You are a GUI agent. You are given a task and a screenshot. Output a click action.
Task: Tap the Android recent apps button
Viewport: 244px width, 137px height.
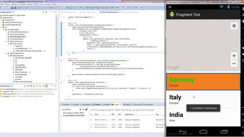point(224,132)
